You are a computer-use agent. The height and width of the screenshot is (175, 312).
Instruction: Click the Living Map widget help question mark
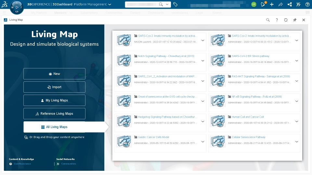click(277, 20)
